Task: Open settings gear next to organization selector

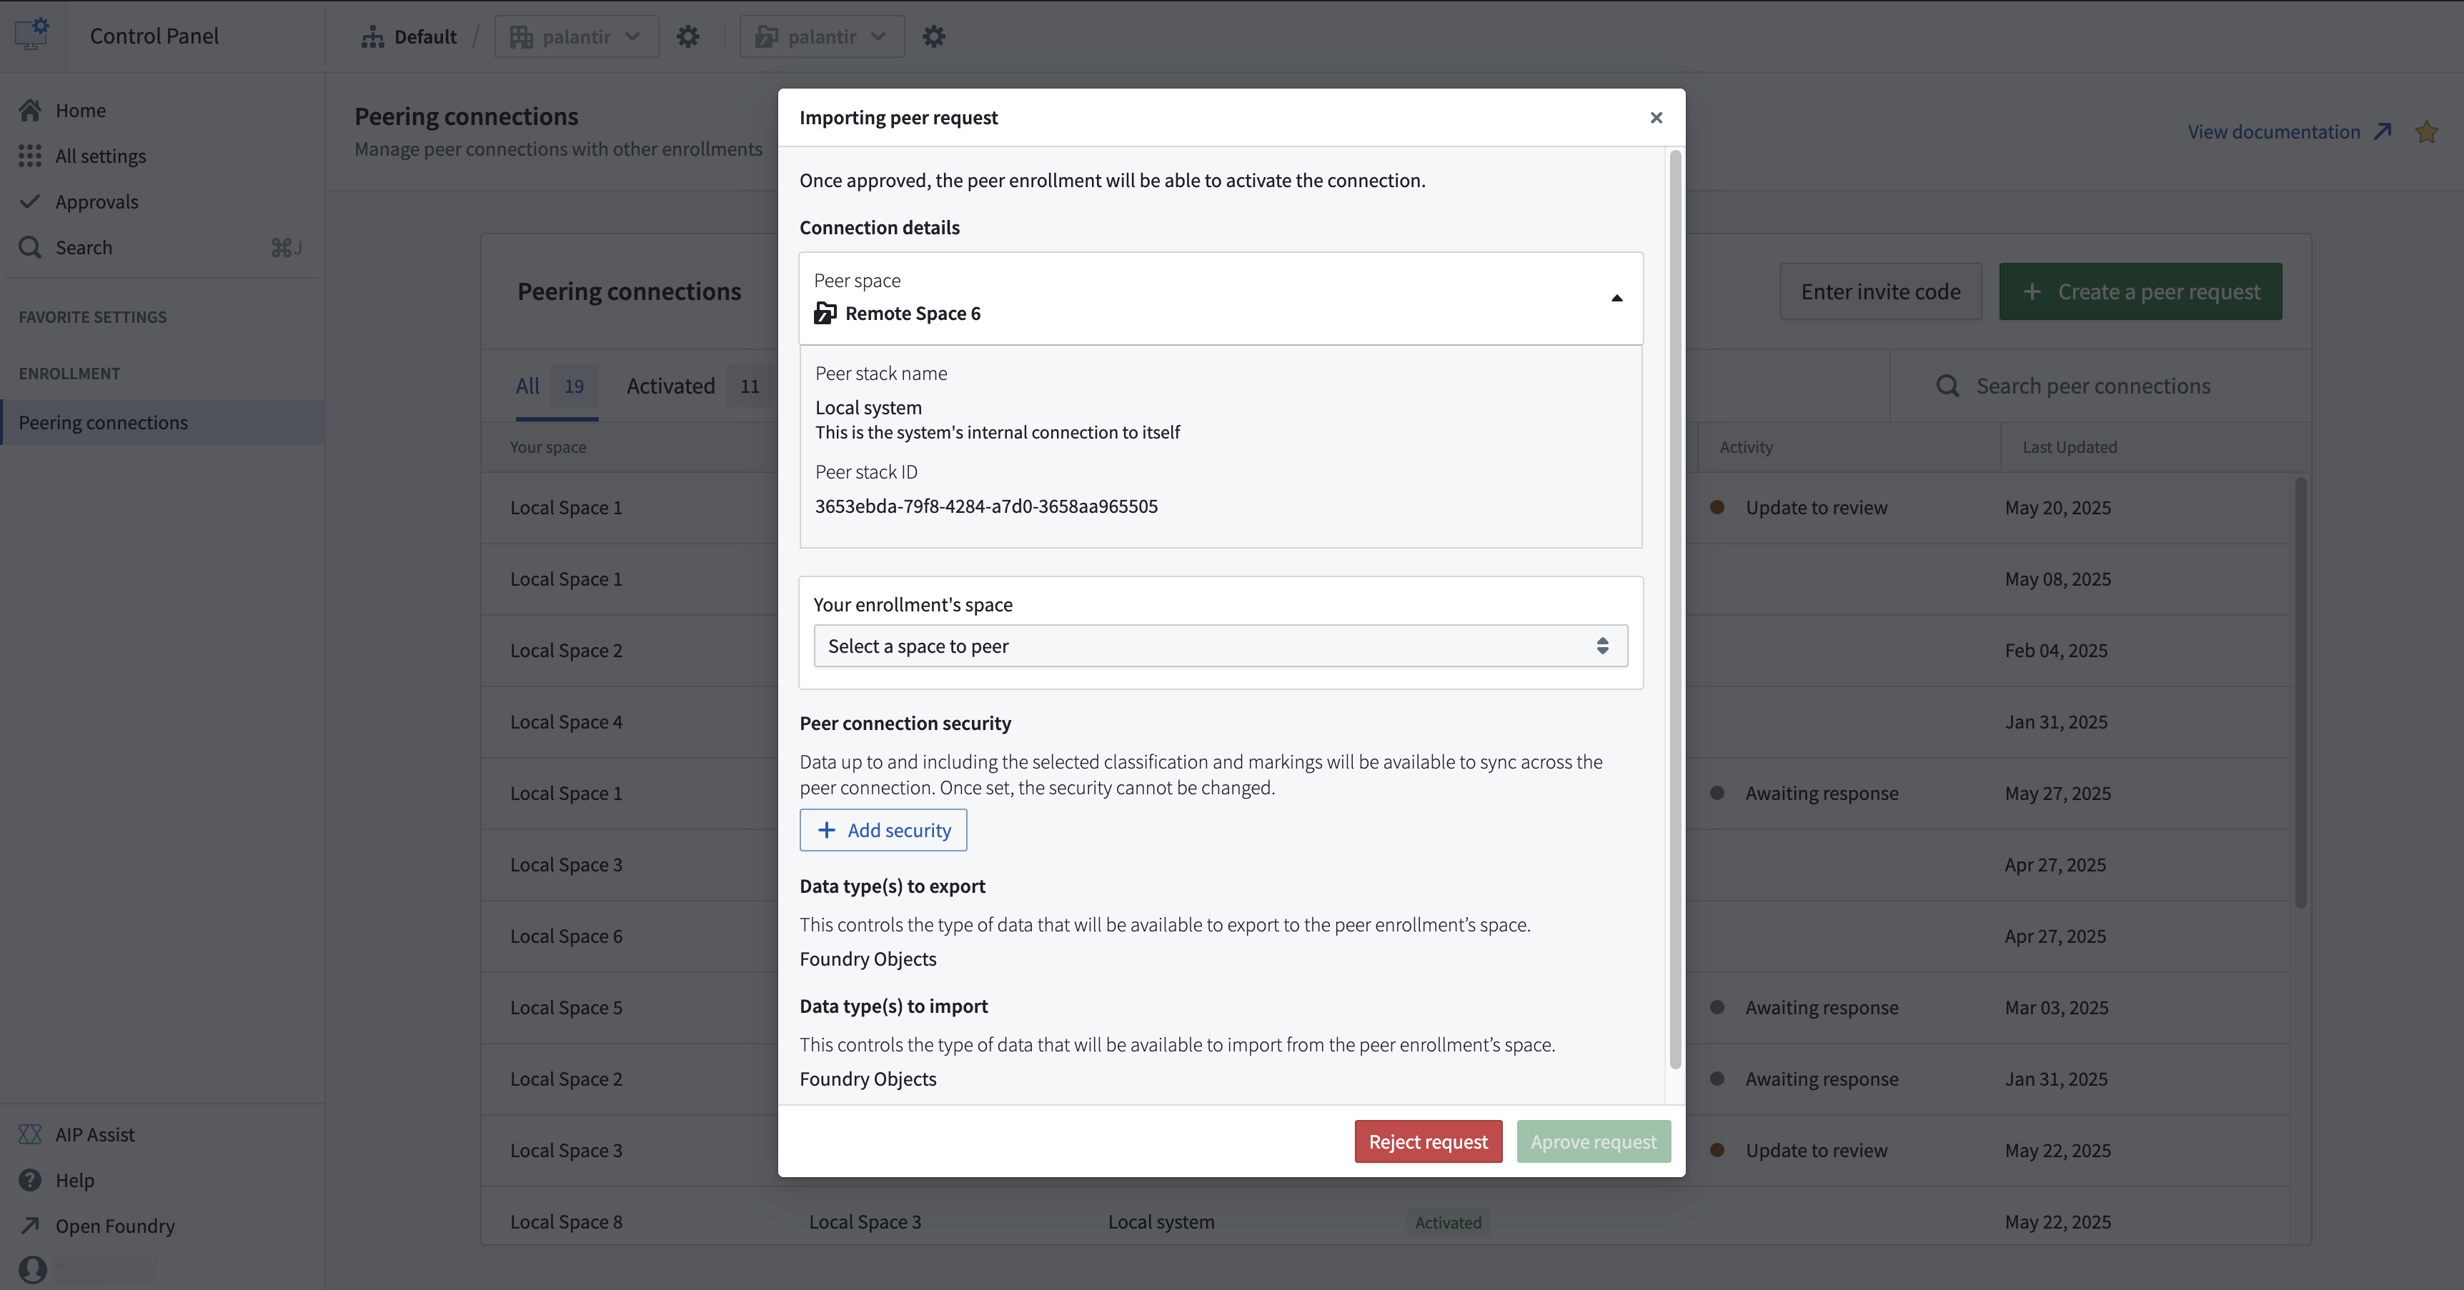Action: 687,36
